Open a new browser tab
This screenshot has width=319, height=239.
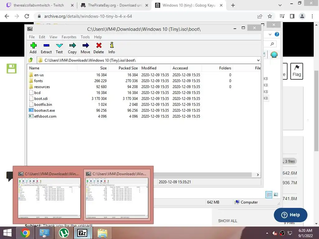[x=233, y=6]
